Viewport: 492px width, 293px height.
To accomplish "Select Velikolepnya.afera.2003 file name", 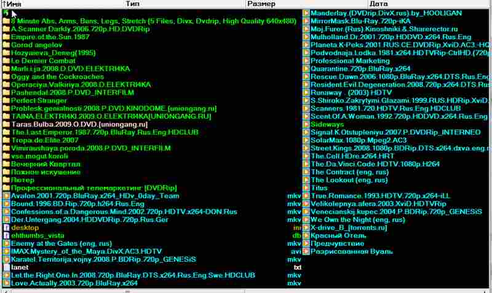I will [x=378, y=204].
